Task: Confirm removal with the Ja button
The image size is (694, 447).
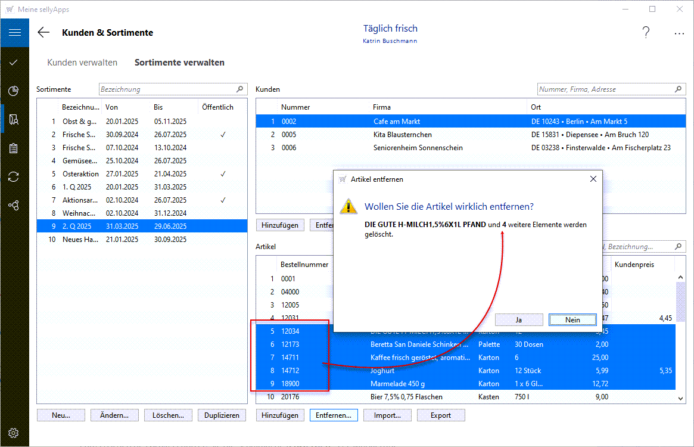Action: [518, 320]
